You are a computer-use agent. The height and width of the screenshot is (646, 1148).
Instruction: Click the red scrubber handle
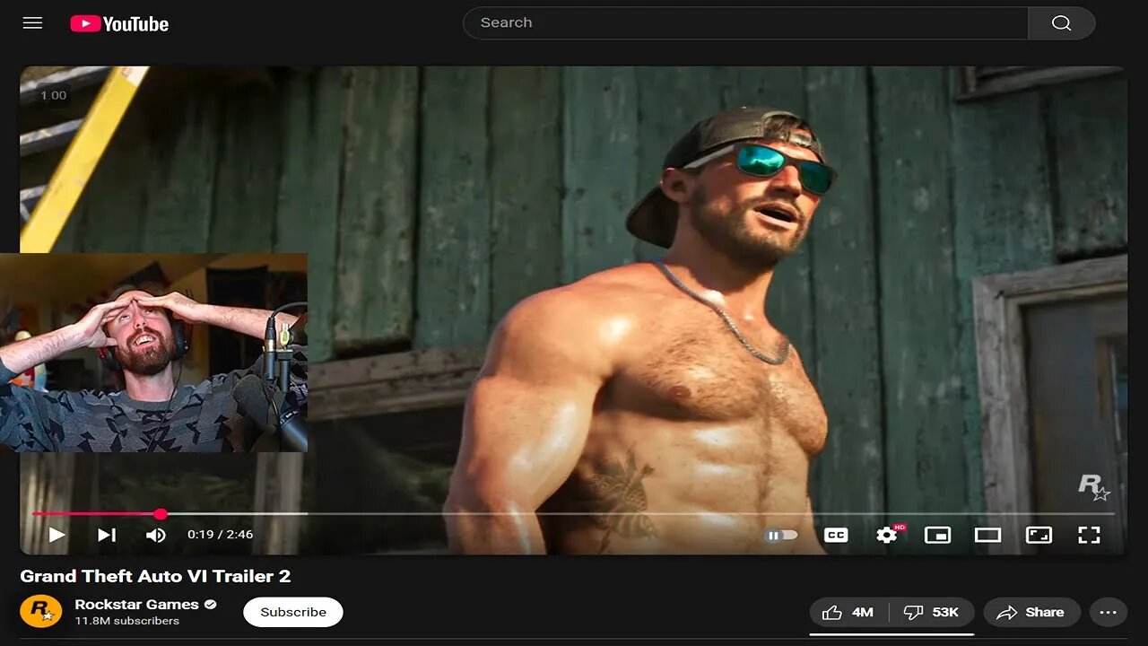coord(161,514)
